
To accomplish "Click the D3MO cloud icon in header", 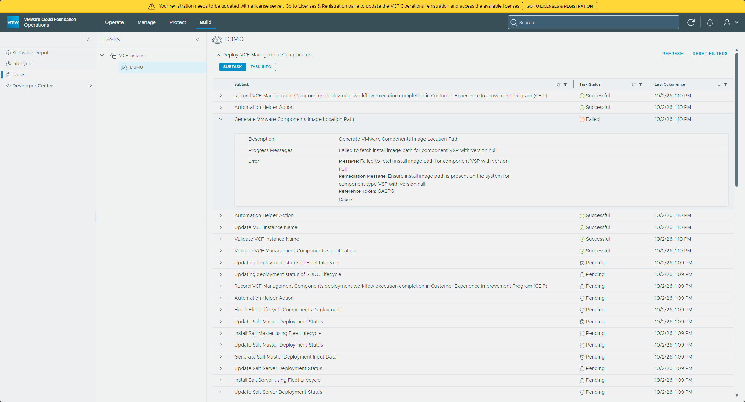I will (217, 40).
